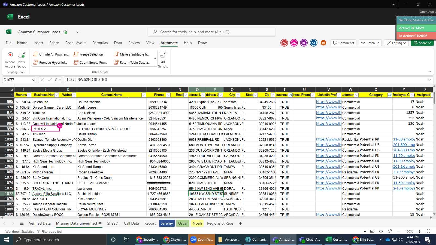Click the formula bar address text
This screenshot has height=245, width=436.
(x=87, y=80)
